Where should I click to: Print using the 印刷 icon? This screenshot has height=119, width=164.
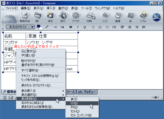90,17
